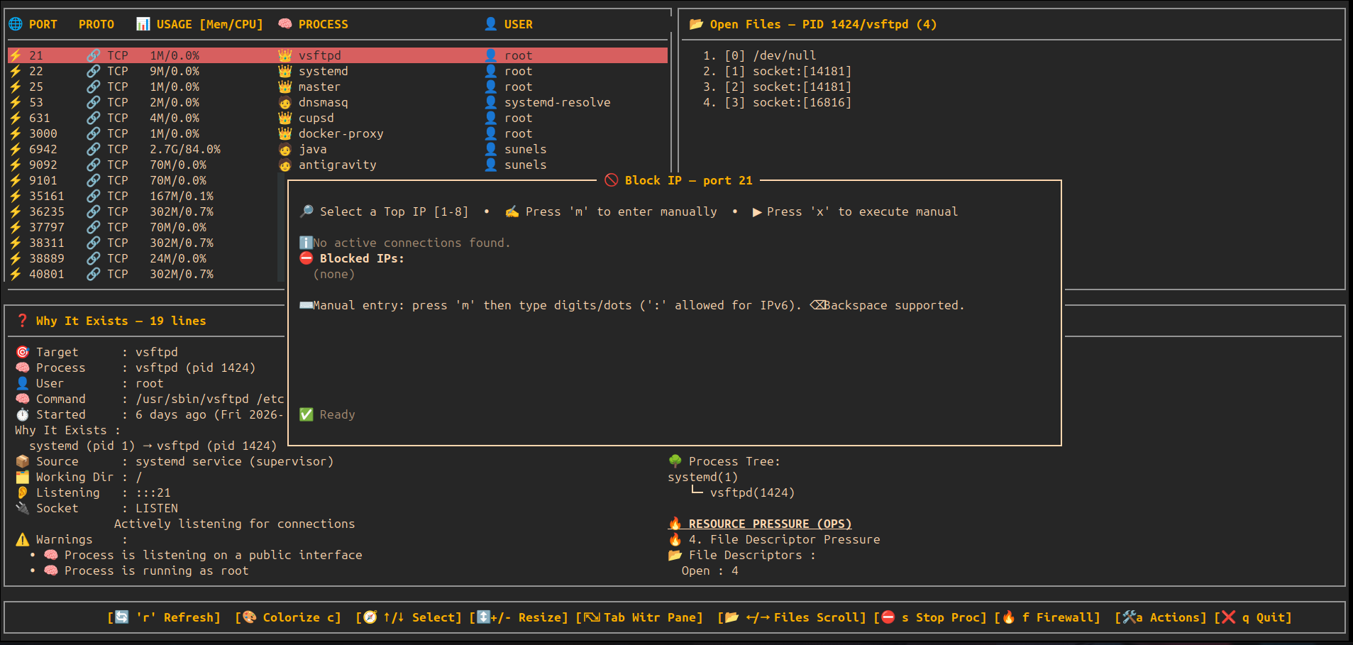Select the java process row on port 6942
This screenshot has width=1353, height=645.
click(x=312, y=149)
